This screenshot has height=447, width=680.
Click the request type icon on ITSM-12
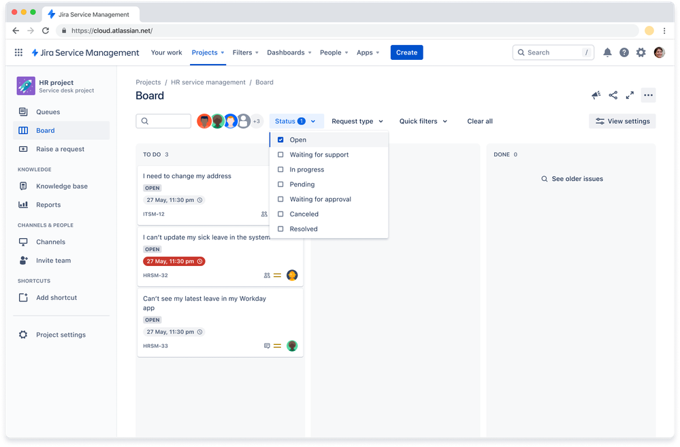[264, 214]
